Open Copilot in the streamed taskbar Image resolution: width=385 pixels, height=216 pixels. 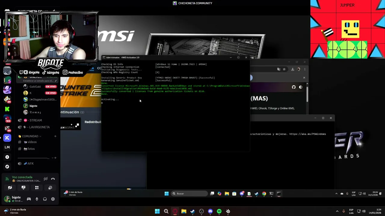tap(219, 193)
